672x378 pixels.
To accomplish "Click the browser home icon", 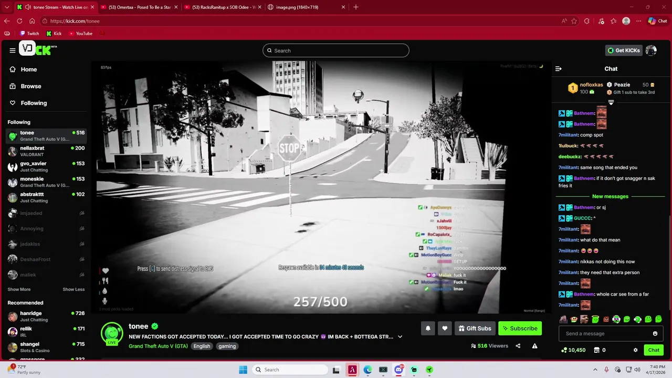I will tap(32, 21).
